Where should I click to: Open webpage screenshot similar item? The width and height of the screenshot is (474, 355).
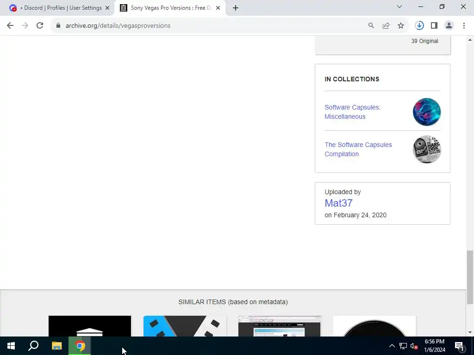pos(279,326)
